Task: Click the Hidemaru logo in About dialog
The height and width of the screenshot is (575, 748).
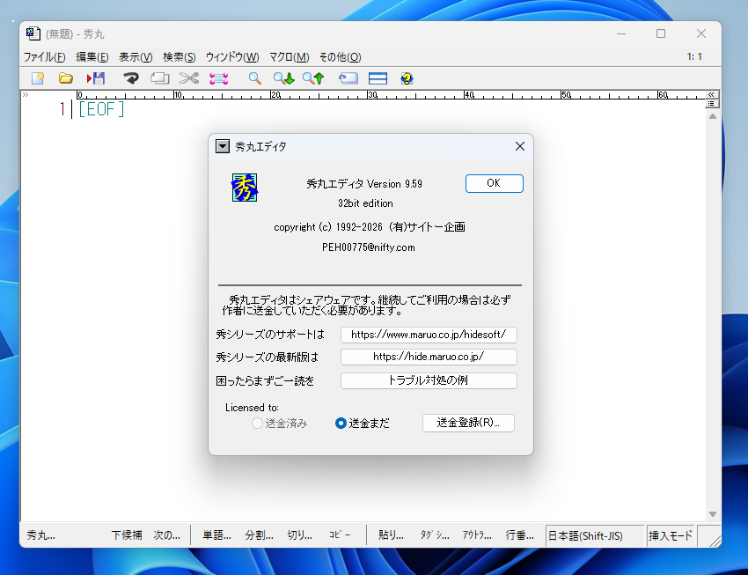Action: [x=245, y=188]
